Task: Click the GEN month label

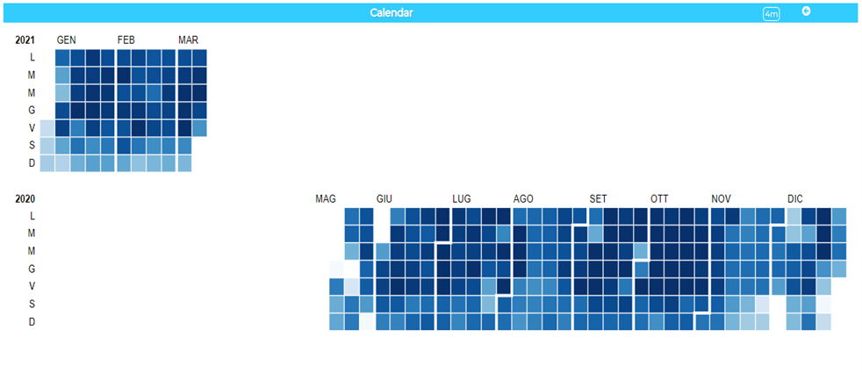Action: click(66, 40)
